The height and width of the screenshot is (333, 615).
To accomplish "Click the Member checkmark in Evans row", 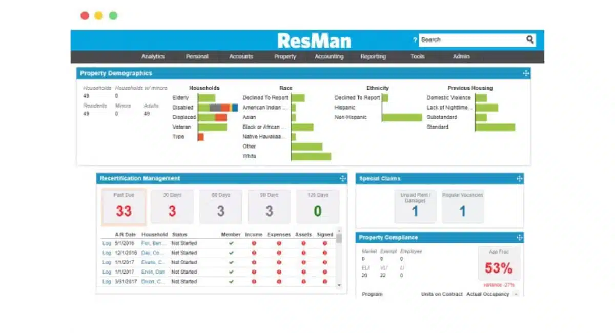I will [231, 262].
